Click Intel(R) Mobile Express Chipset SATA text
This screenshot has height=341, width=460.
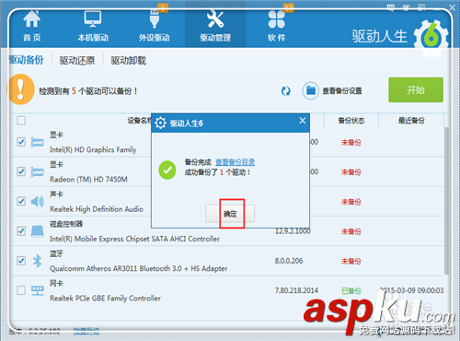click(x=134, y=239)
